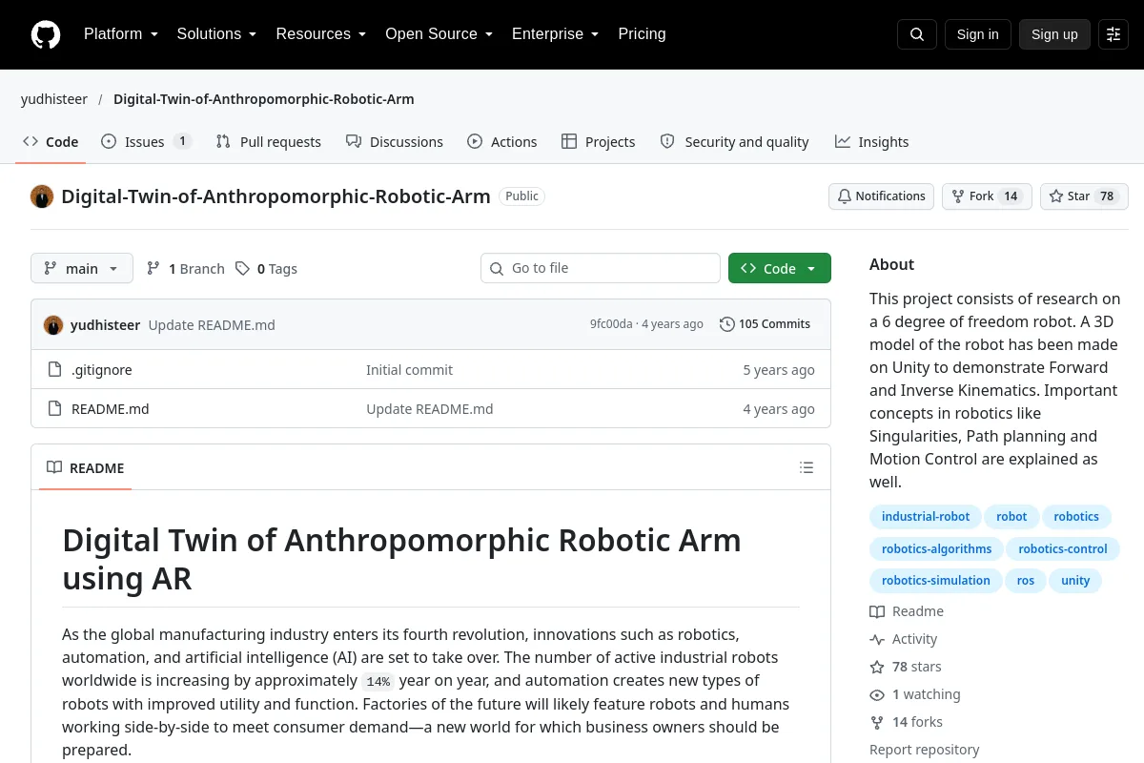The height and width of the screenshot is (763, 1144).
Task: Open the README.md file
Action: (x=111, y=409)
